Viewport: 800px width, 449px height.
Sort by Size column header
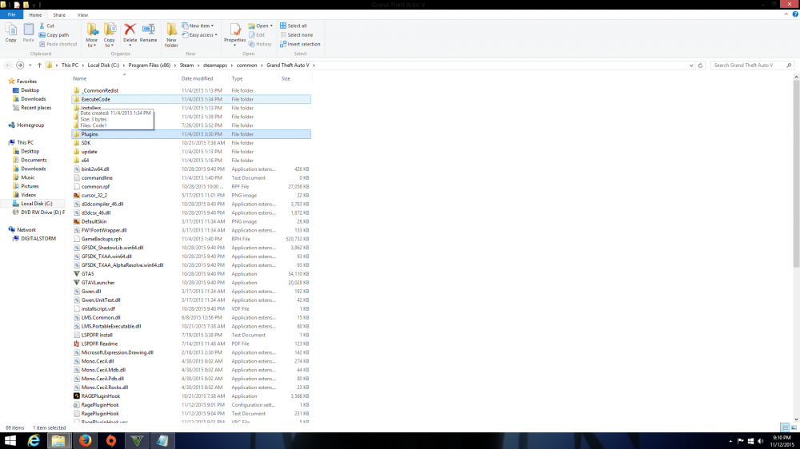click(295, 78)
